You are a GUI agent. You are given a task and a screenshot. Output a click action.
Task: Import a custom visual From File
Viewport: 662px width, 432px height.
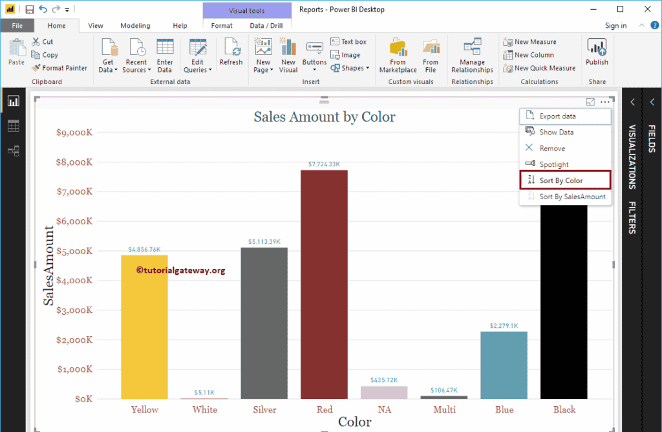click(x=431, y=56)
